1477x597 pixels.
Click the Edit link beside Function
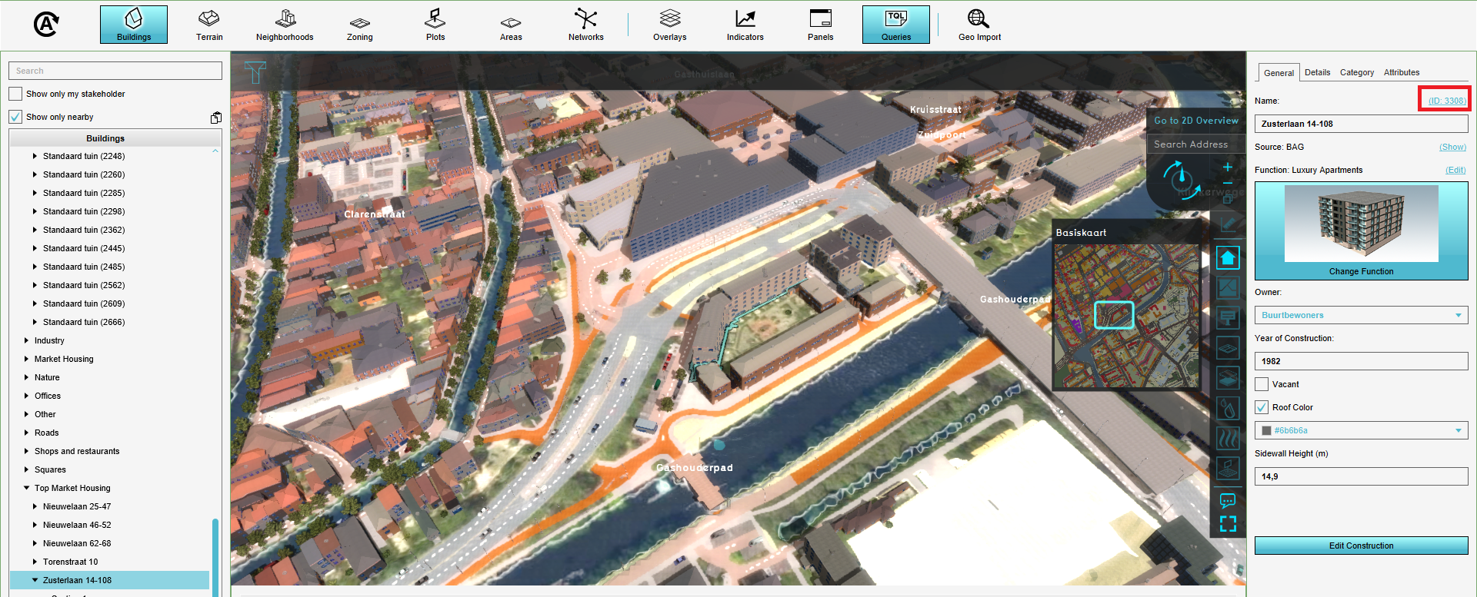[1455, 170]
